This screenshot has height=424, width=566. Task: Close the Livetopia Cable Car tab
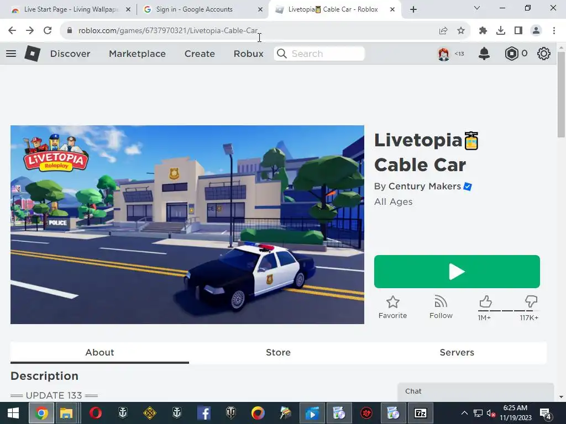[392, 9]
